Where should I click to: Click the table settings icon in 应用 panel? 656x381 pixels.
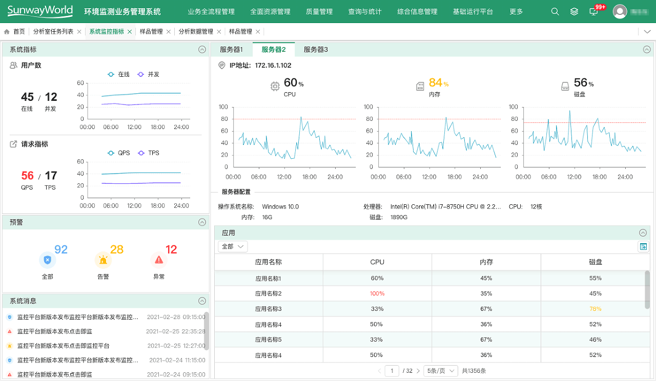[643, 247]
